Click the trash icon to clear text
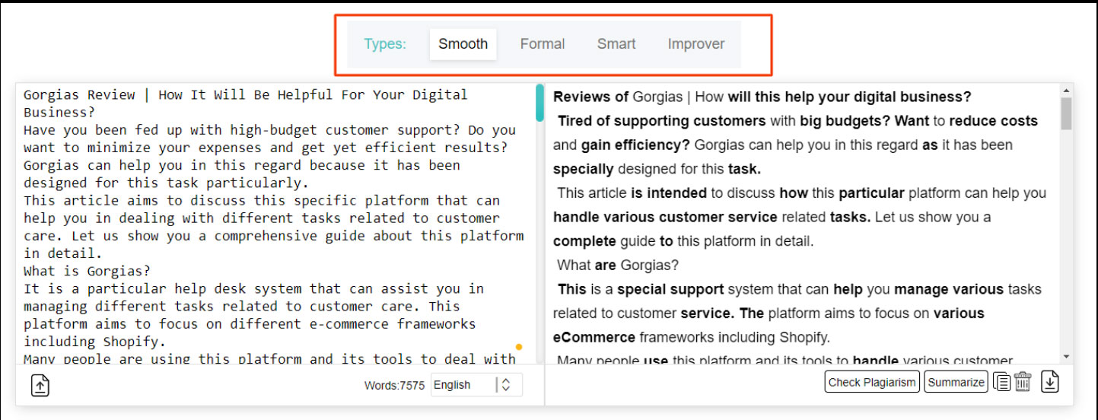This screenshot has width=1098, height=420. click(x=1023, y=382)
